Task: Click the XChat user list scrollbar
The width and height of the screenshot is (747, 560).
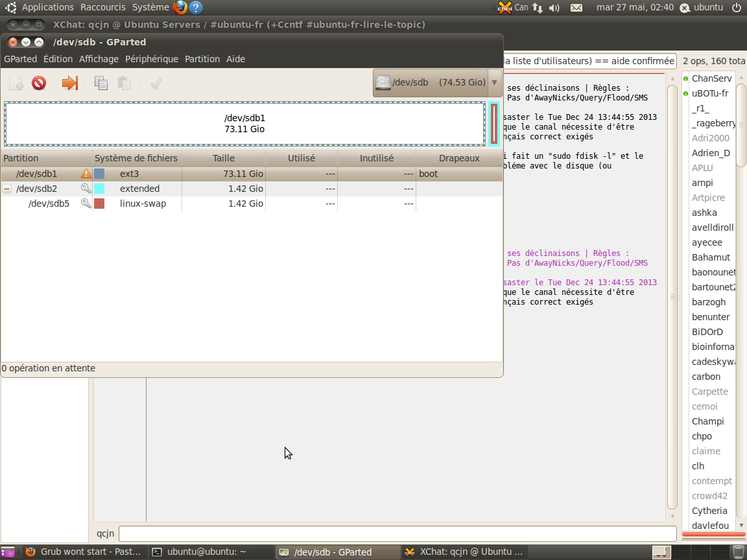Action: click(x=741, y=124)
